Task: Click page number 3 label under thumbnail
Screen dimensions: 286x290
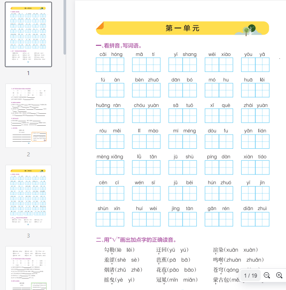Action: [28, 236]
